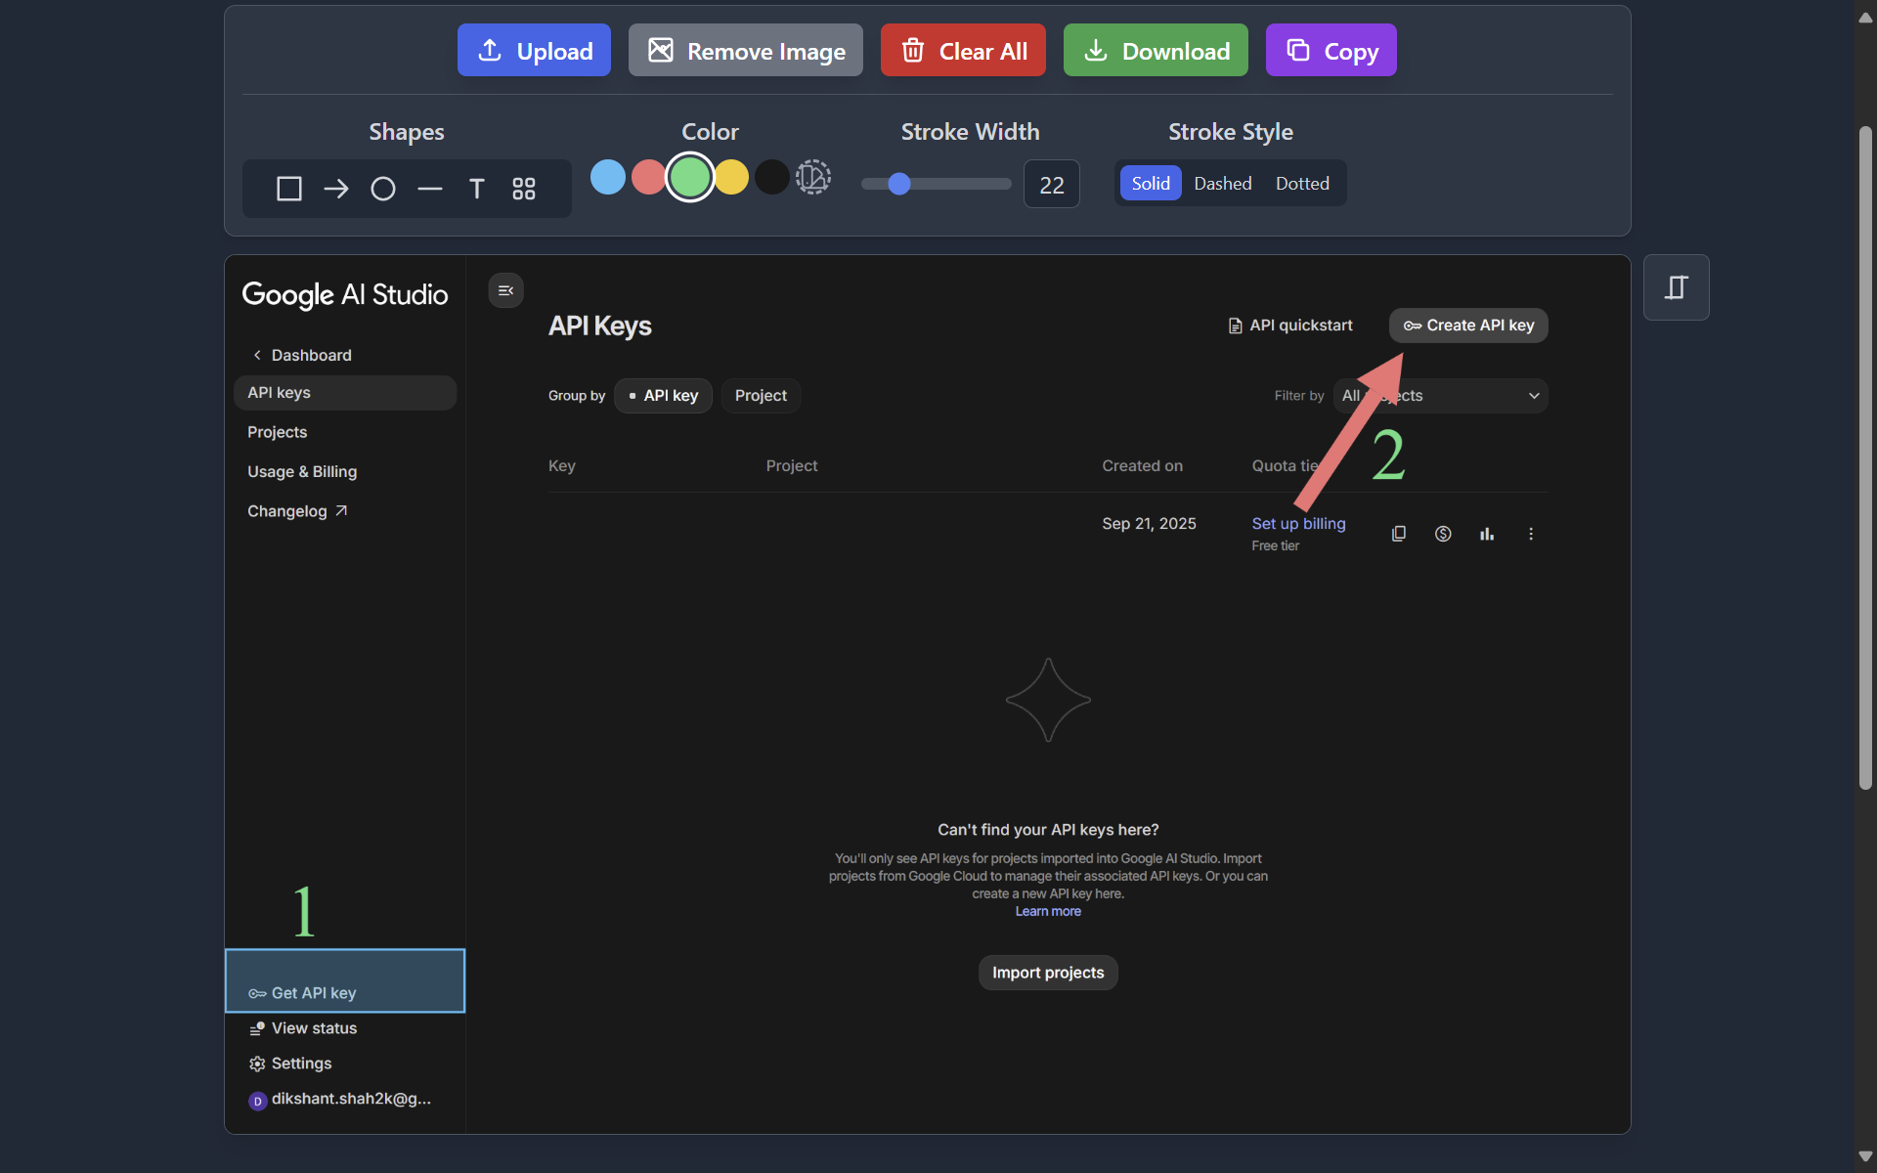The image size is (1877, 1173).
Task: Switch stroke style to Dotted
Action: point(1302,183)
